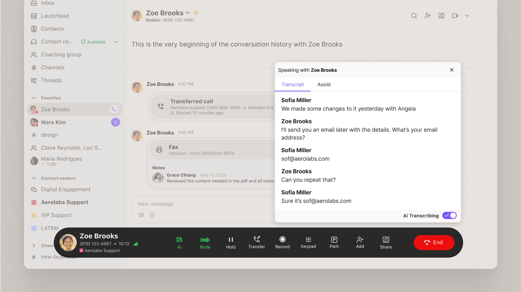
Task: Open the Keypad in call bar
Action: 308,240
